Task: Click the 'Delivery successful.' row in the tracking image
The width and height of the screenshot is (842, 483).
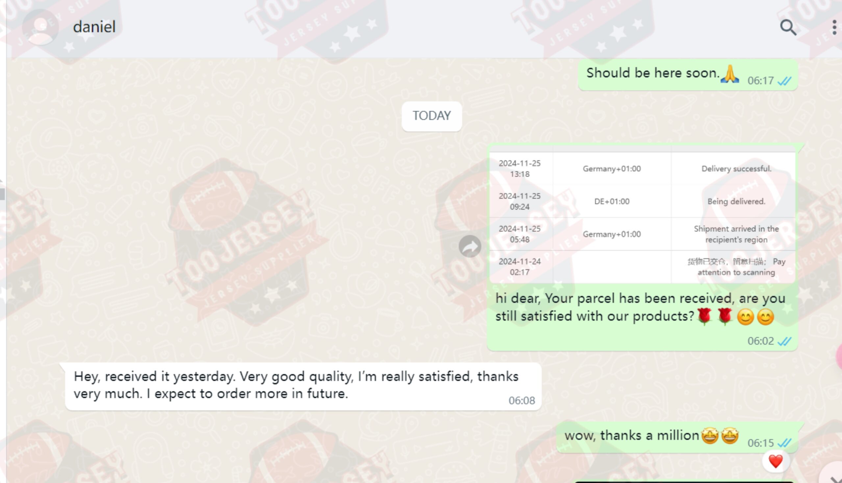Action: click(642, 169)
